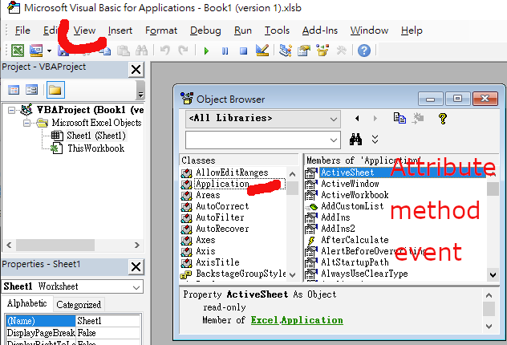Toggle Design Mode toolbar icon
This screenshot has width=507, height=345.
(262, 50)
